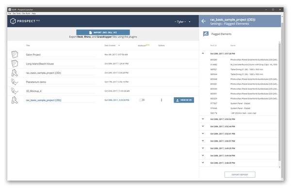Open the Salon Project SketchUp file icon
Viewport: 291px width, 188px height.
15,55
